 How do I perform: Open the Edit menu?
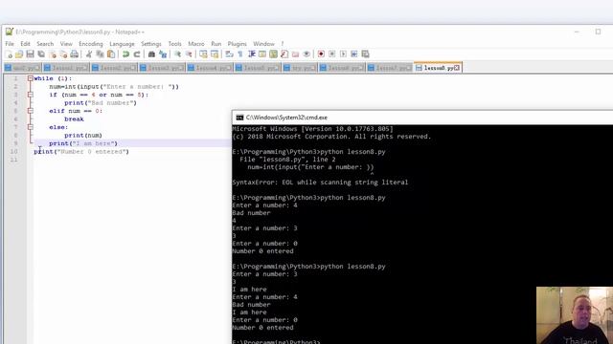[25, 44]
